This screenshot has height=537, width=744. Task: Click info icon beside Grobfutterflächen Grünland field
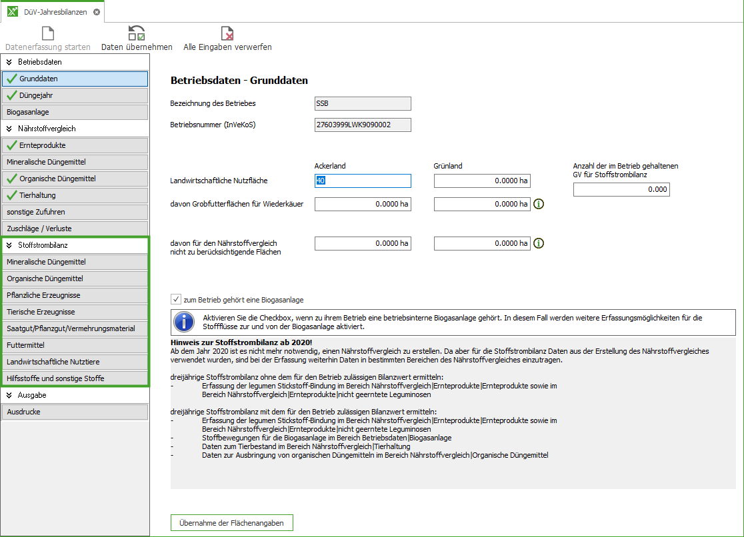coord(539,204)
